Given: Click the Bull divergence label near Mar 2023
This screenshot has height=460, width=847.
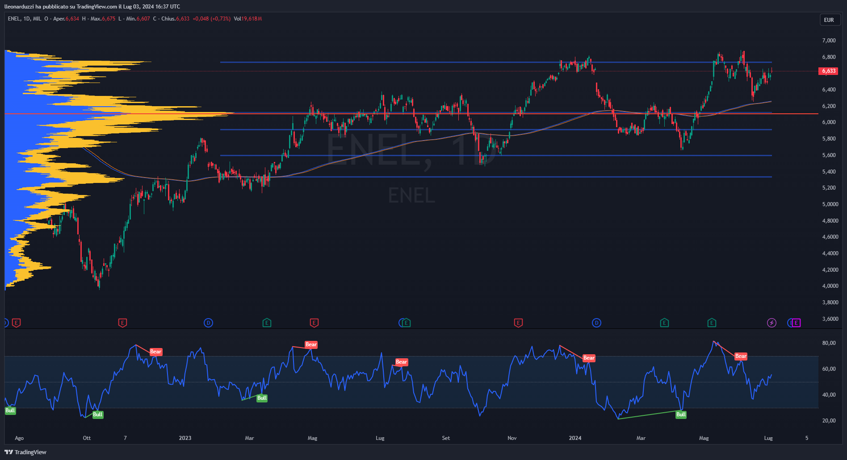Looking at the screenshot, I should click(x=262, y=398).
